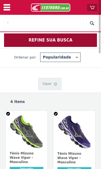Click first Tênis Mizuno Wave Viper title
Viewport: 101px width, 169px height.
click(x=22, y=158)
